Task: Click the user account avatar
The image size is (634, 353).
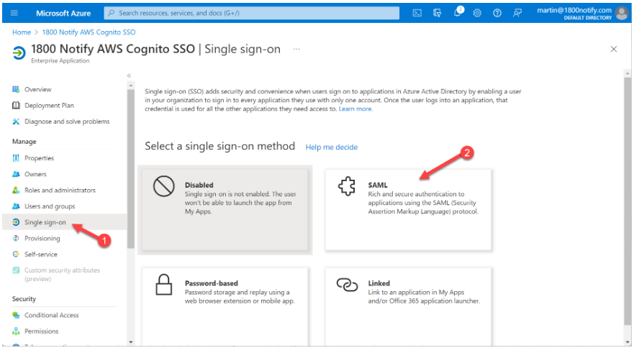Action: (x=622, y=14)
